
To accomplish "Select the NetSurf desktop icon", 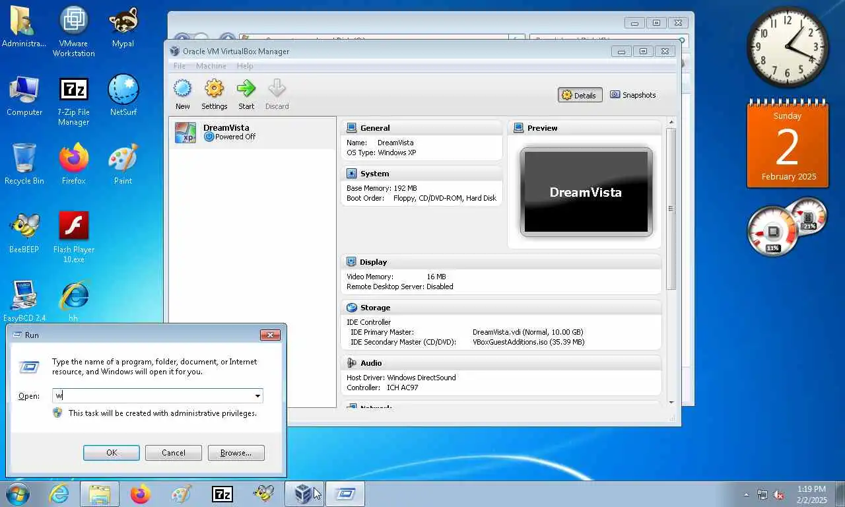I will coord(123,96).
